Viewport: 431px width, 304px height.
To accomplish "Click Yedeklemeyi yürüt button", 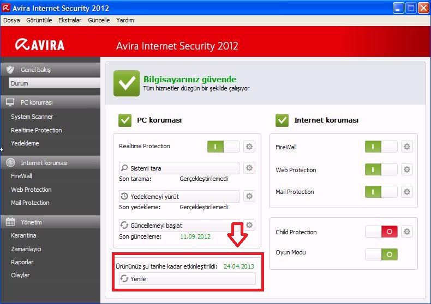I will tap(179, 197).
